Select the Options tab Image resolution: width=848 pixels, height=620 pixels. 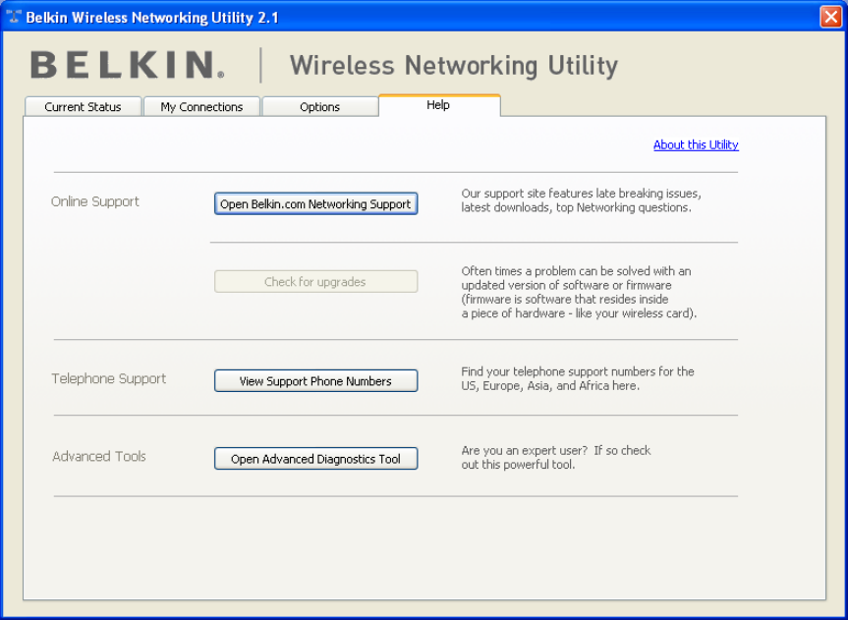pos(319,106)
